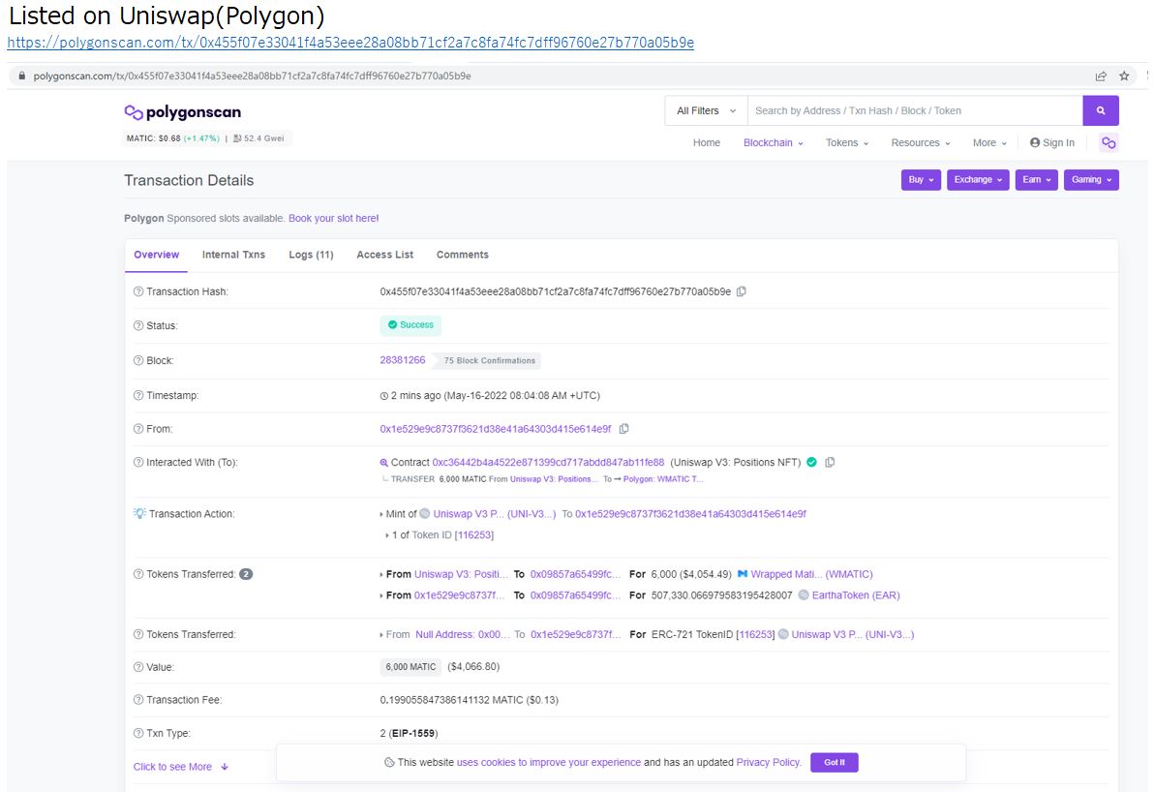The width and height of the screenshot is (1155, 792).
Task: Click the Sign In link
Action: pos(1051,143)
